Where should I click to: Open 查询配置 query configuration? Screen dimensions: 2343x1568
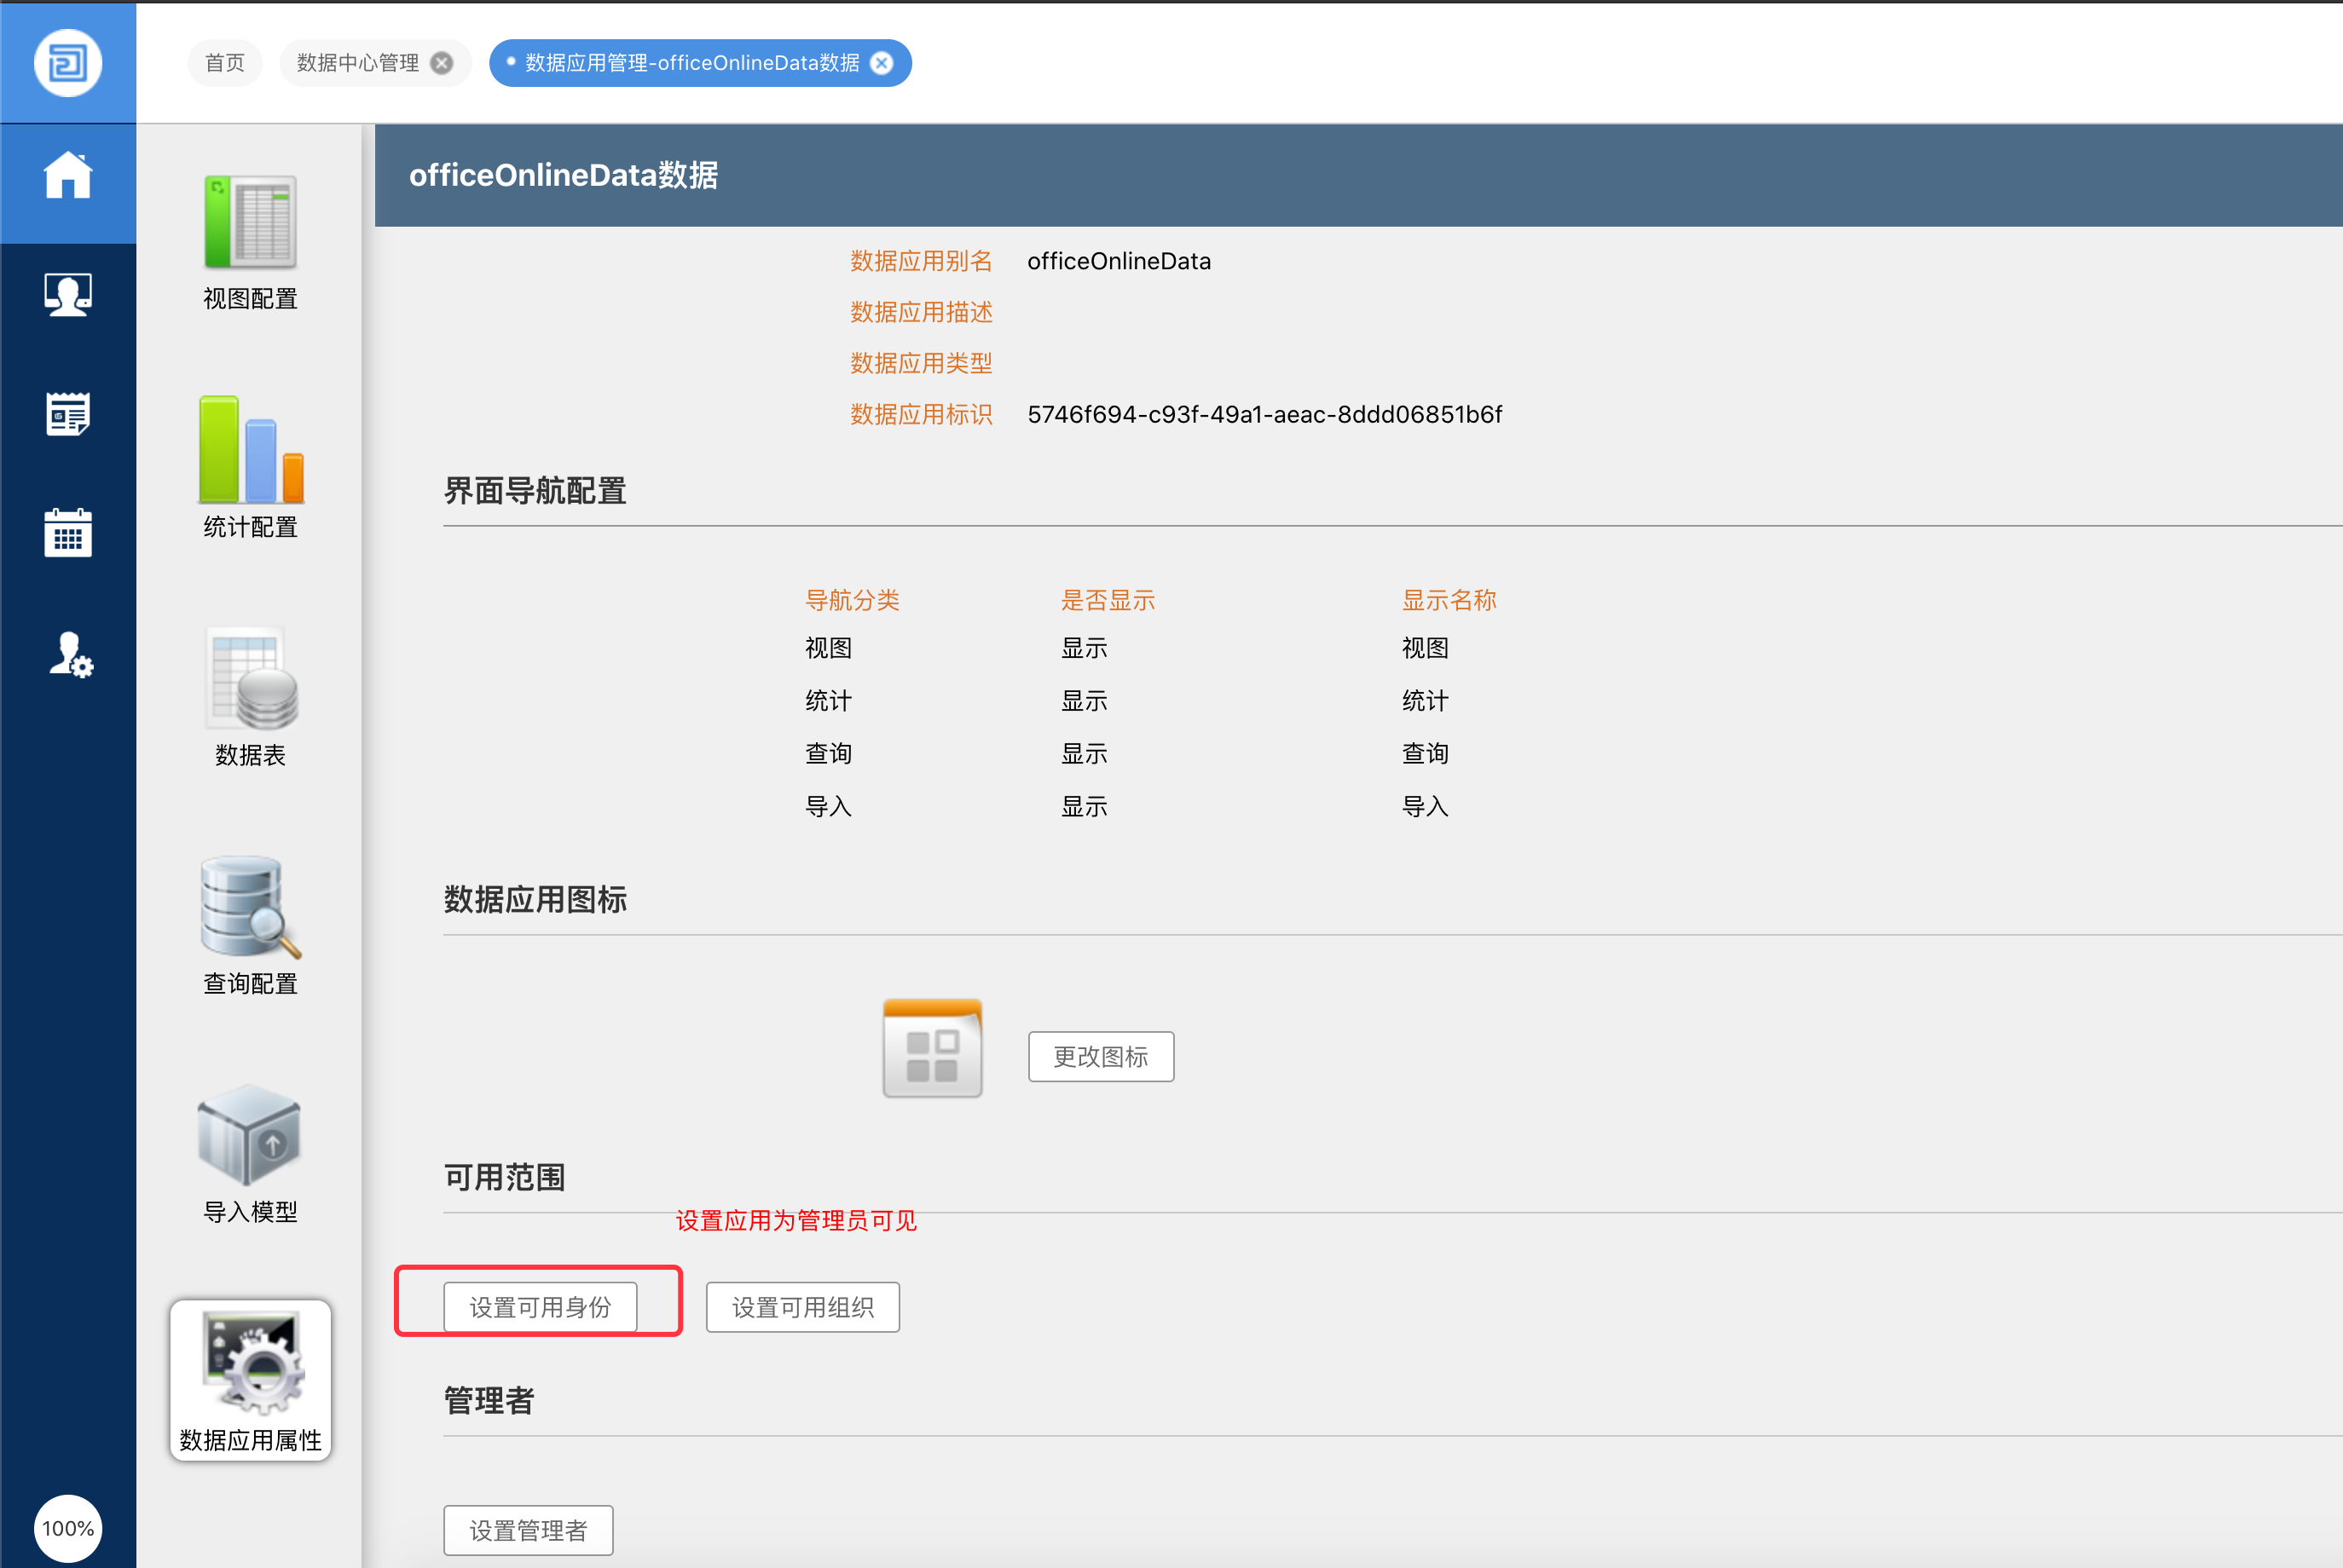(250, 926)
